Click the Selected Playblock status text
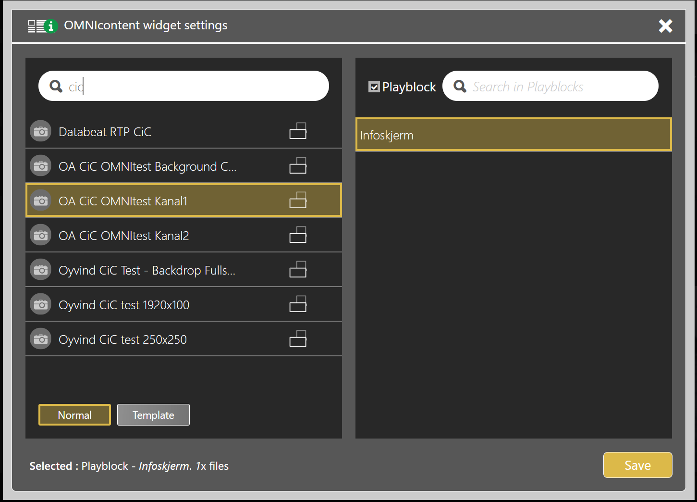The image size is (697, 502). pyautogui.click(x=129, y=466)
